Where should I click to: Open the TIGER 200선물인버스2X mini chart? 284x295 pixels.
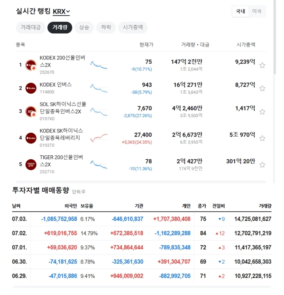[99, 165]
